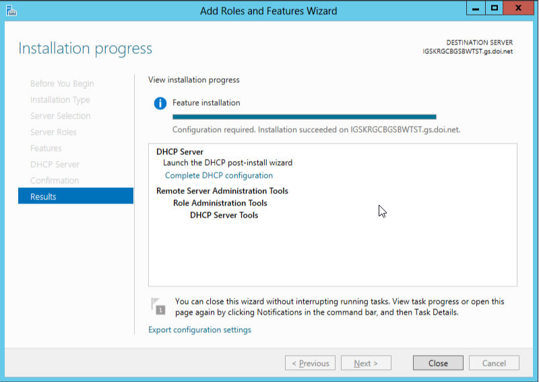This screenshot has width=539, height=382.
Task: Open Complete DHCP configuration link
Action: tap(218, 175)
